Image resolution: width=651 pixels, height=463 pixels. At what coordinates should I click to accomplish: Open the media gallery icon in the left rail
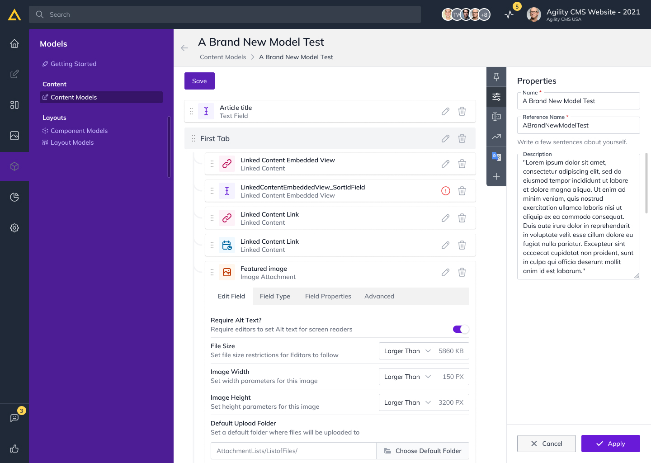[14, 136]
